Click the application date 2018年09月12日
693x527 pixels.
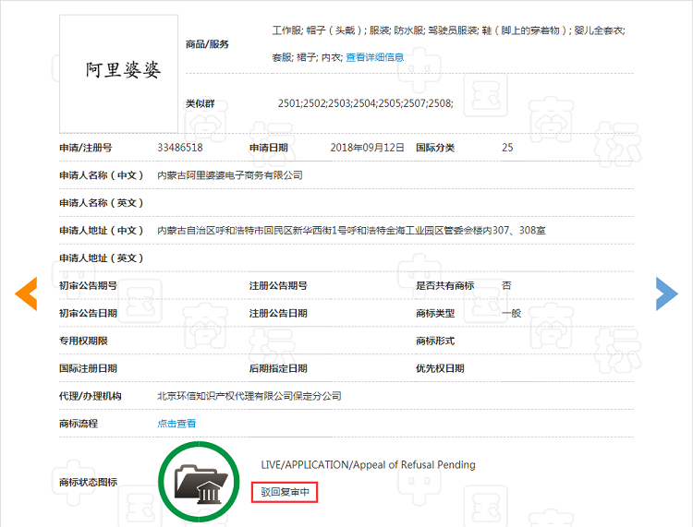367,148
